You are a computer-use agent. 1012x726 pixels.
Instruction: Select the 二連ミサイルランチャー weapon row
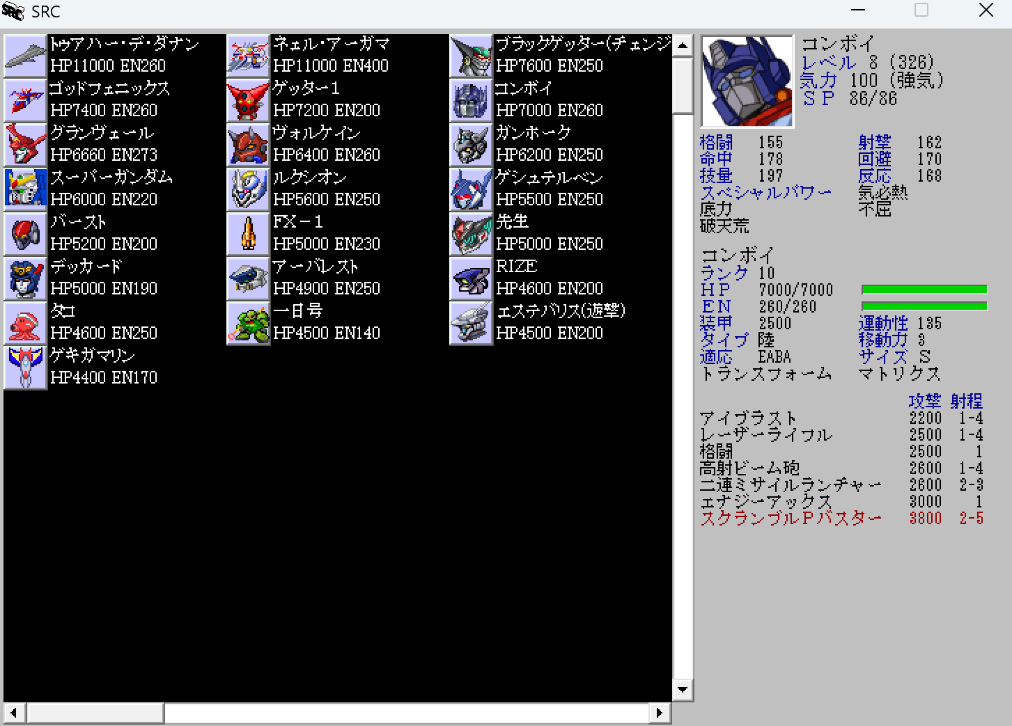pyautogui.click(x=841, y=485)
